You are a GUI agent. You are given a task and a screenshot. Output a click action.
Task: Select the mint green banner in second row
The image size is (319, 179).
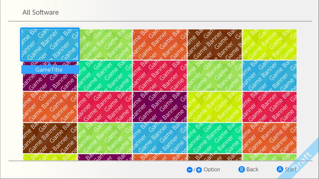[105, 76]
